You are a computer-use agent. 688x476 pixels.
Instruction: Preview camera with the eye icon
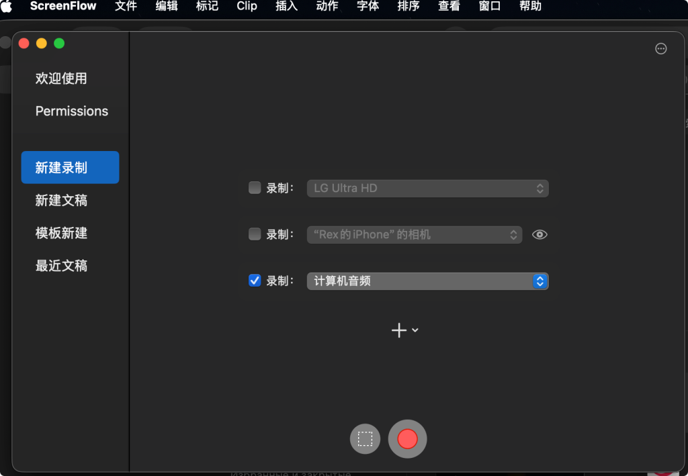(x=540, y=234)
